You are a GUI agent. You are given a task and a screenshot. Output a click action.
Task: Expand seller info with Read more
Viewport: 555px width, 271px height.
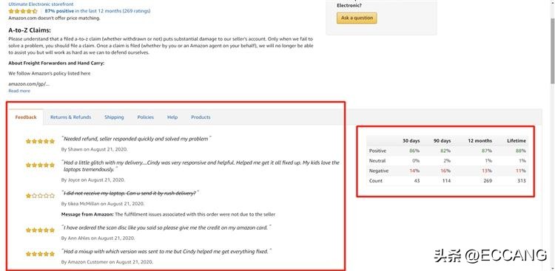(x=19, y=91)
